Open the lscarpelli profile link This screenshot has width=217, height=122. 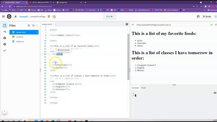[x=24, y=17]
